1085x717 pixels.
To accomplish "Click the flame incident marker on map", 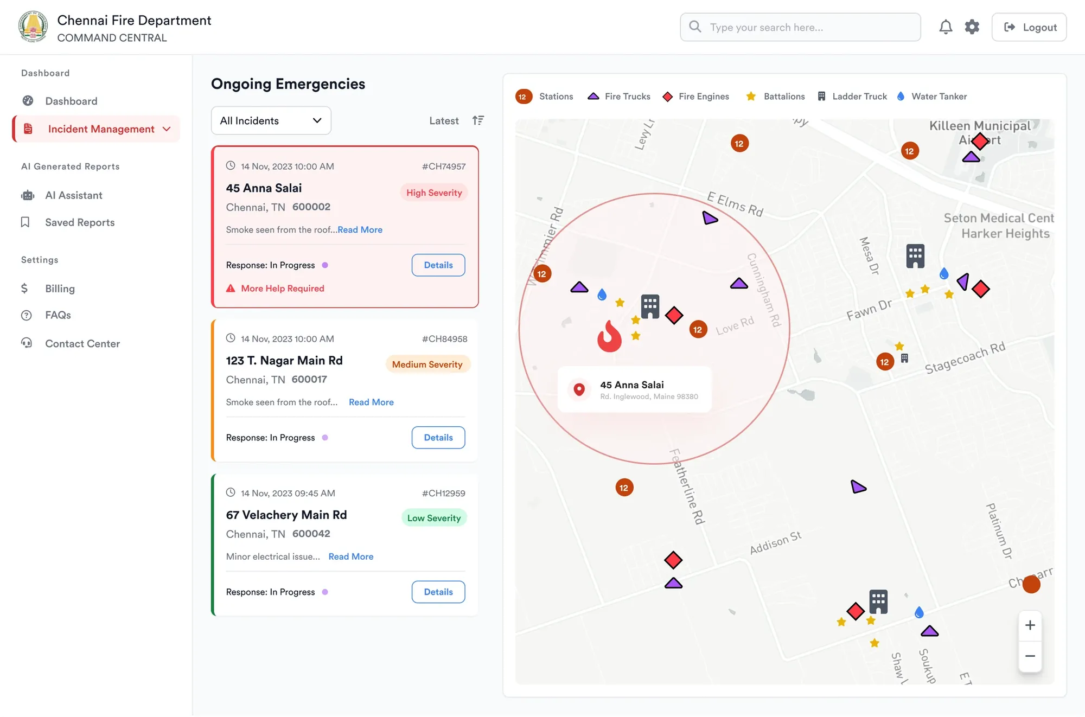I will [x=609, y=336].
